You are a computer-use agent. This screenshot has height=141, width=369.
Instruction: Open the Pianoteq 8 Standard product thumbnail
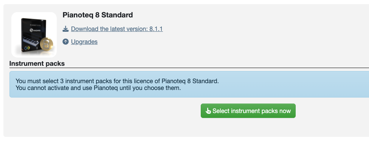[x=34, y=35]
